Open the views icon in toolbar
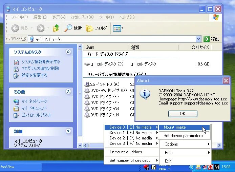Screen dimensions: 235x172 117,28
